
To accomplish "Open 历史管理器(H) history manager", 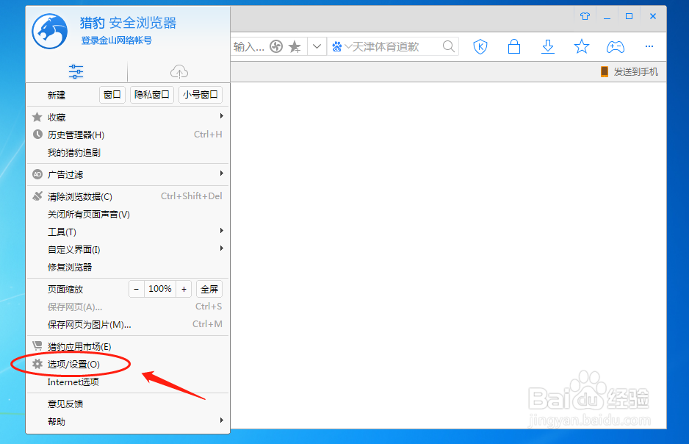I will [128, 135].
